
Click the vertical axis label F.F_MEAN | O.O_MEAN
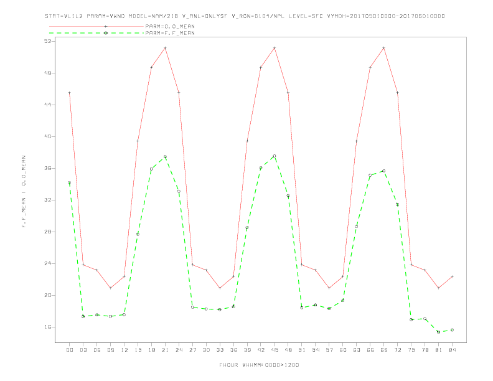tap(24, 192)
